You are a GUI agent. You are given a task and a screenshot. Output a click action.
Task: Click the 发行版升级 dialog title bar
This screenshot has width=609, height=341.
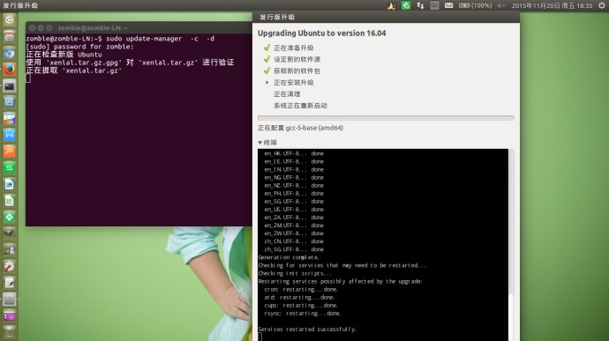click(386, 17)
